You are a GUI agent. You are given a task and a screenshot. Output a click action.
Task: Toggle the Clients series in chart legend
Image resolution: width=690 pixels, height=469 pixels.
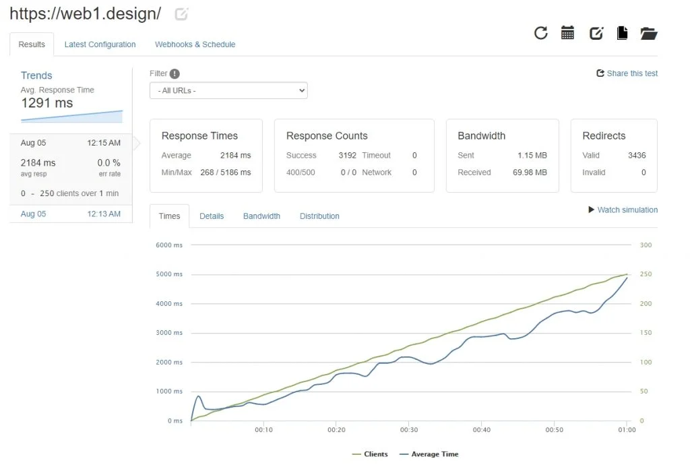pos(370,454)
